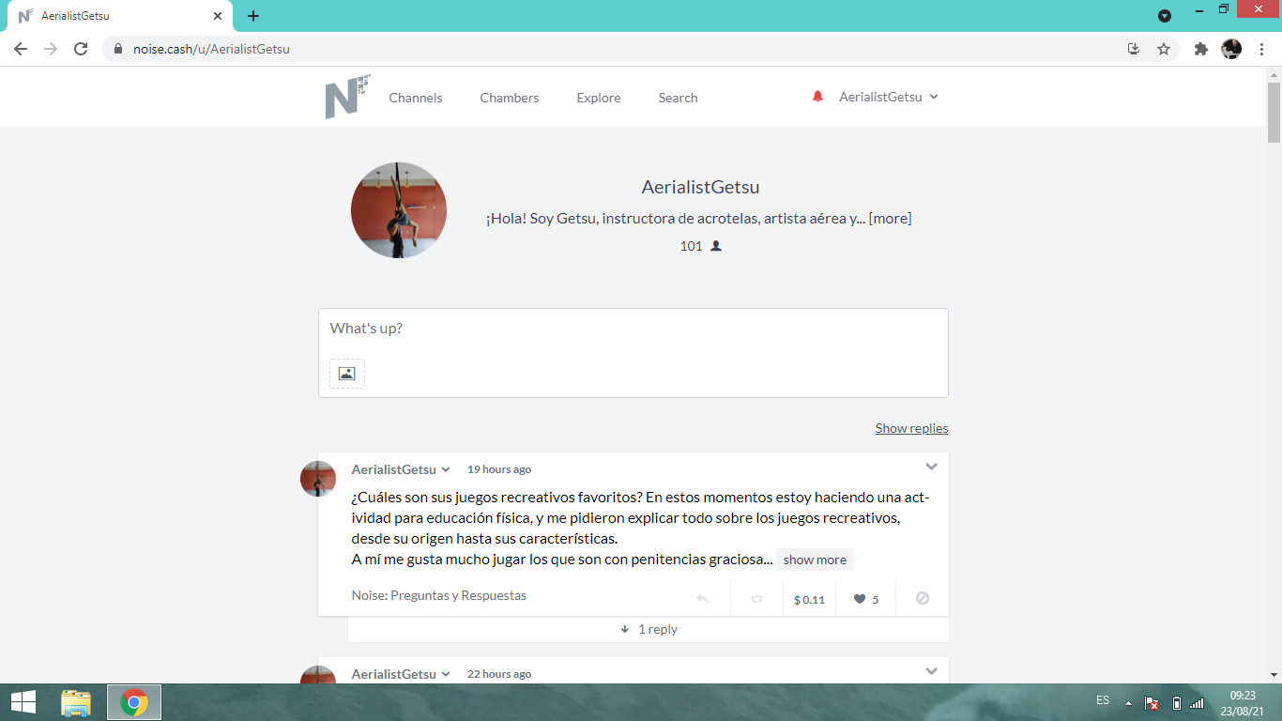Open the 22 hours ago timestamp
The image size is (1282, 721).
point(499,674)
